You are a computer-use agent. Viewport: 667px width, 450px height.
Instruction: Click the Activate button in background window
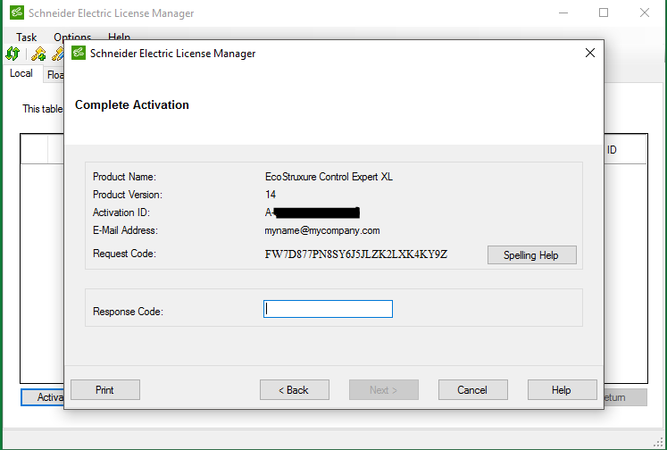pyautogui.click(x=43, y=397)
